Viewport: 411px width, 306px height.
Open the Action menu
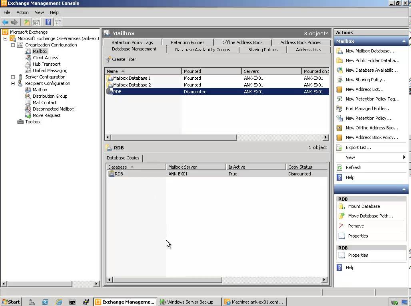pyautogui.click(x=22, y=12)
